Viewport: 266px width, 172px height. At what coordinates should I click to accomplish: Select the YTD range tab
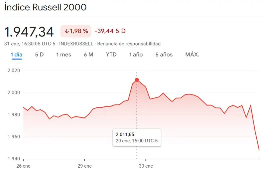(111, 55)
